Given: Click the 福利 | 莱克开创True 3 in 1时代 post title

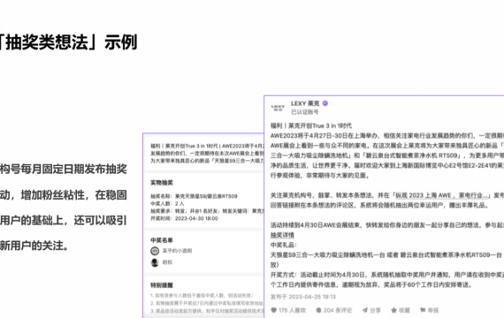Looking at the screenshot, I should pos(311,125).
